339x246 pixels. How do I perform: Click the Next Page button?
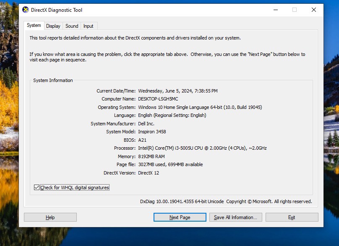180,217
